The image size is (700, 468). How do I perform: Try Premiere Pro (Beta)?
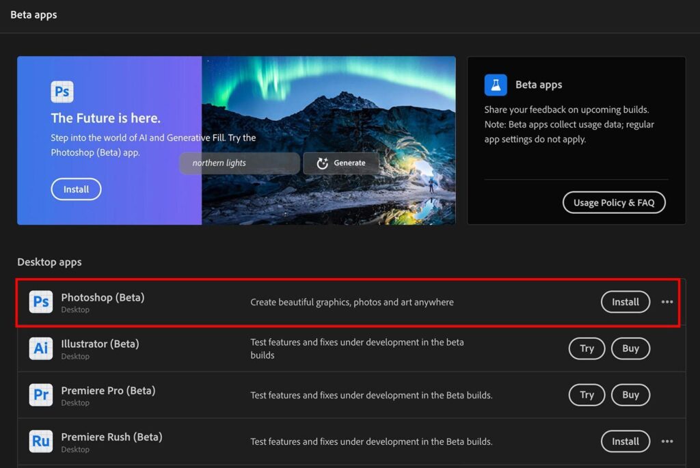tap(587, 395)
